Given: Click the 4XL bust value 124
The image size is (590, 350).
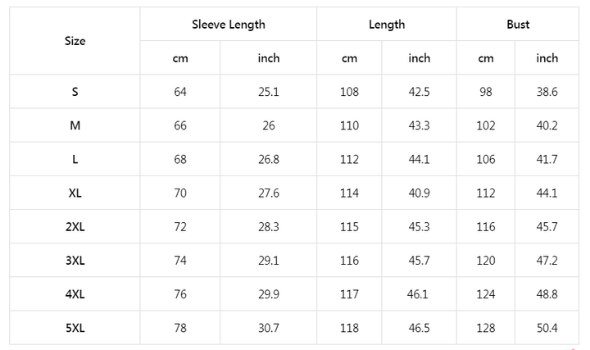Looking at the screenshot, I should pos(486,294).
